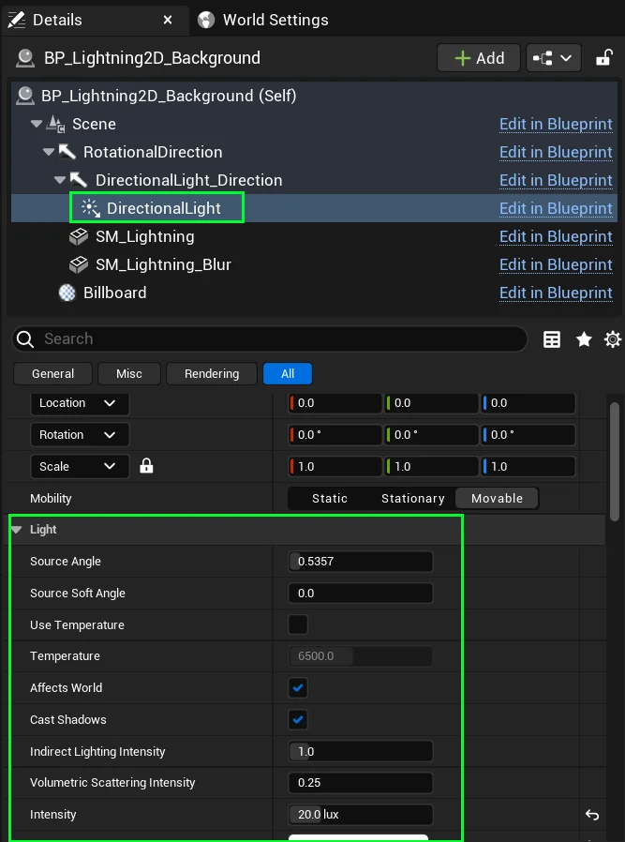Click the lock icon in the Details header
This screenshot has height=842, width=625.
click(x=604, y=58)
